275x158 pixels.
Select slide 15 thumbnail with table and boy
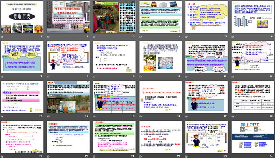coord(114,97)
